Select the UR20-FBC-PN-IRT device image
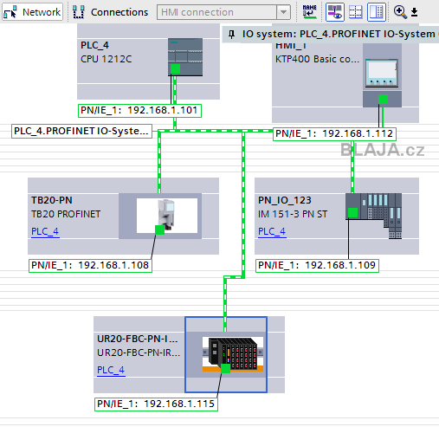Screen dimensions: 439x427 click(233, 354)
